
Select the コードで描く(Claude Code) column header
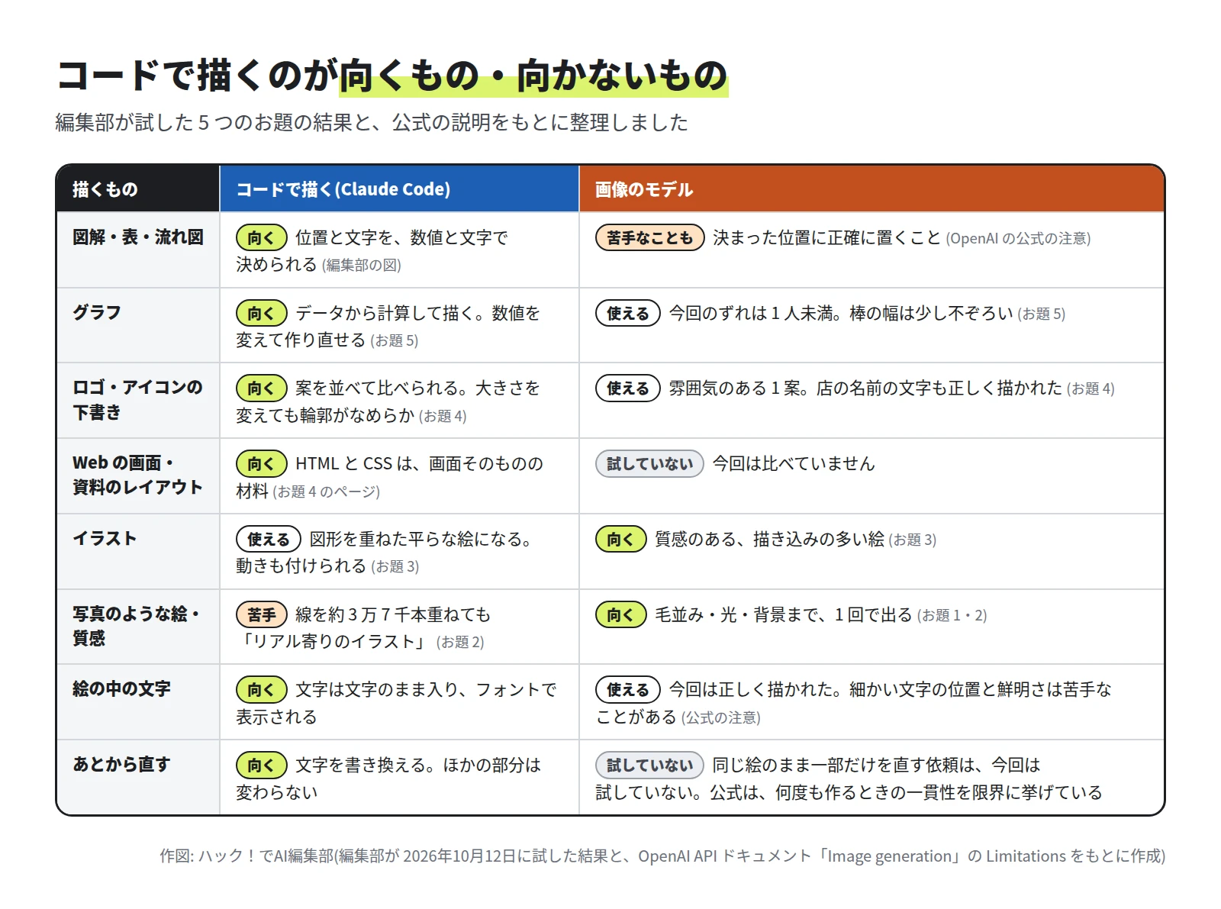(399, 189)
